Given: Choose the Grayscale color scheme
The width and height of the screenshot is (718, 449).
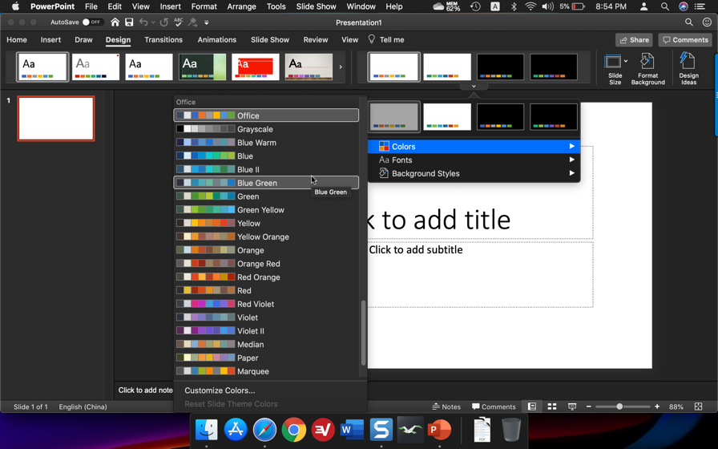Looking at the screenshot, I should (266, 129).
